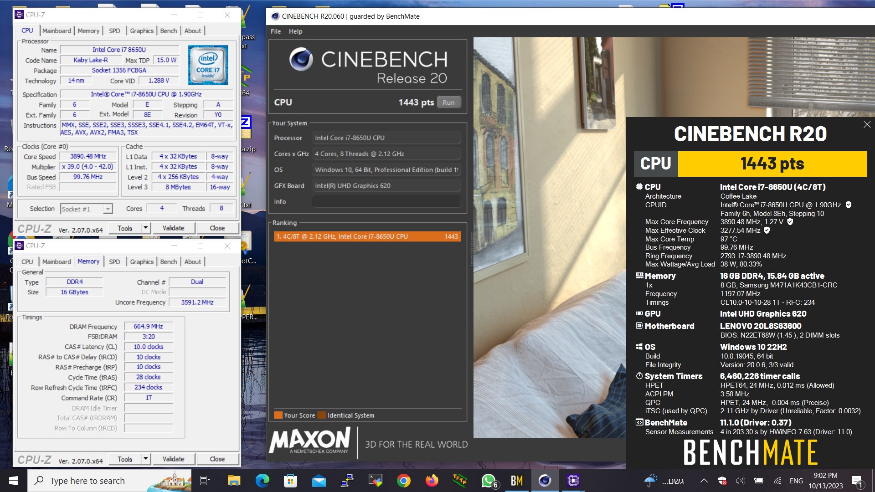
Task: Click the Uncore Frequency value 3591.2 MHz
Action: click(x=197, y=302)
